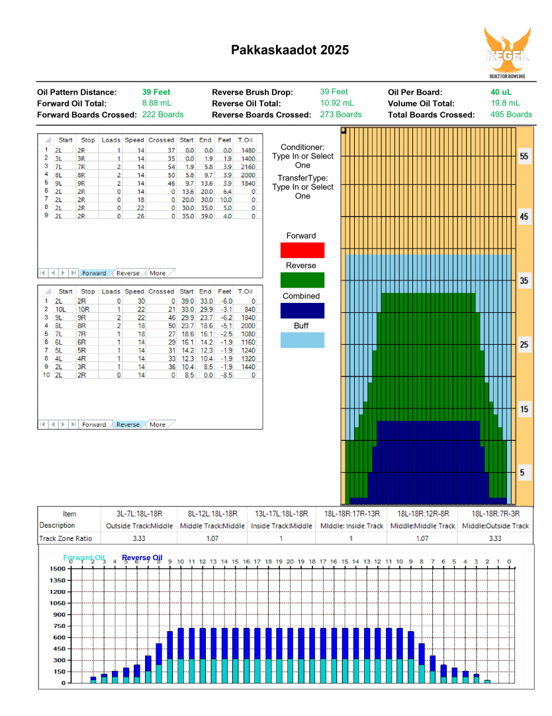Click the Kegel logo

(x=506, y=52)
